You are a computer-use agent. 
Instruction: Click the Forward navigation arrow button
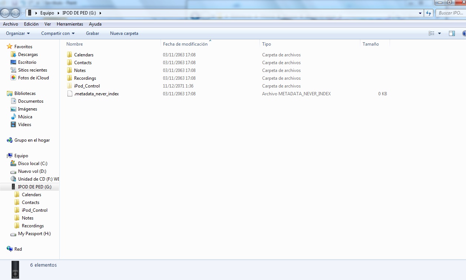point(15,13)
